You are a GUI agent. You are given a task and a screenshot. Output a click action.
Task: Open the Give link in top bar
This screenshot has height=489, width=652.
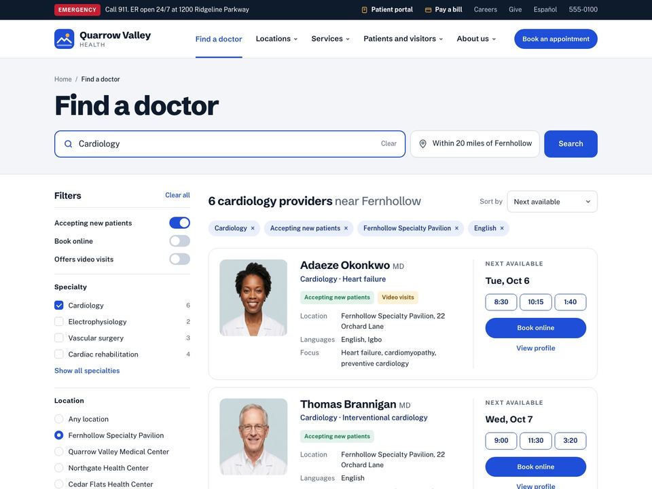pyautogui.click(x=515, y=10)
